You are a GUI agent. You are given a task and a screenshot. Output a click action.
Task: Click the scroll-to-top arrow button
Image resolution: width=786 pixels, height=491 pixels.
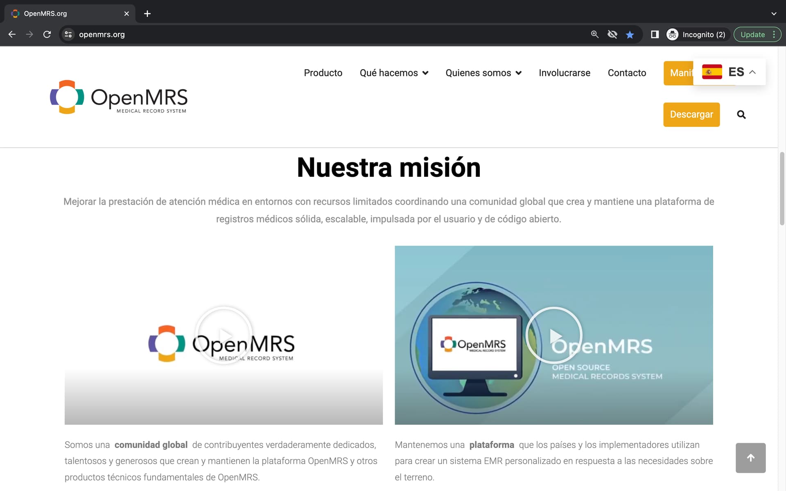750,458
